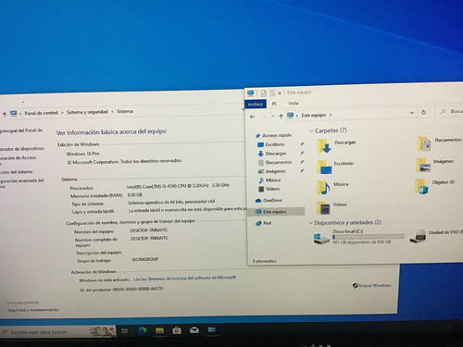Image resolution: width=463 pixels, height=347 pixels.
Task: Click Panel de control in the breadcrumb
Action: pos(41,113)
